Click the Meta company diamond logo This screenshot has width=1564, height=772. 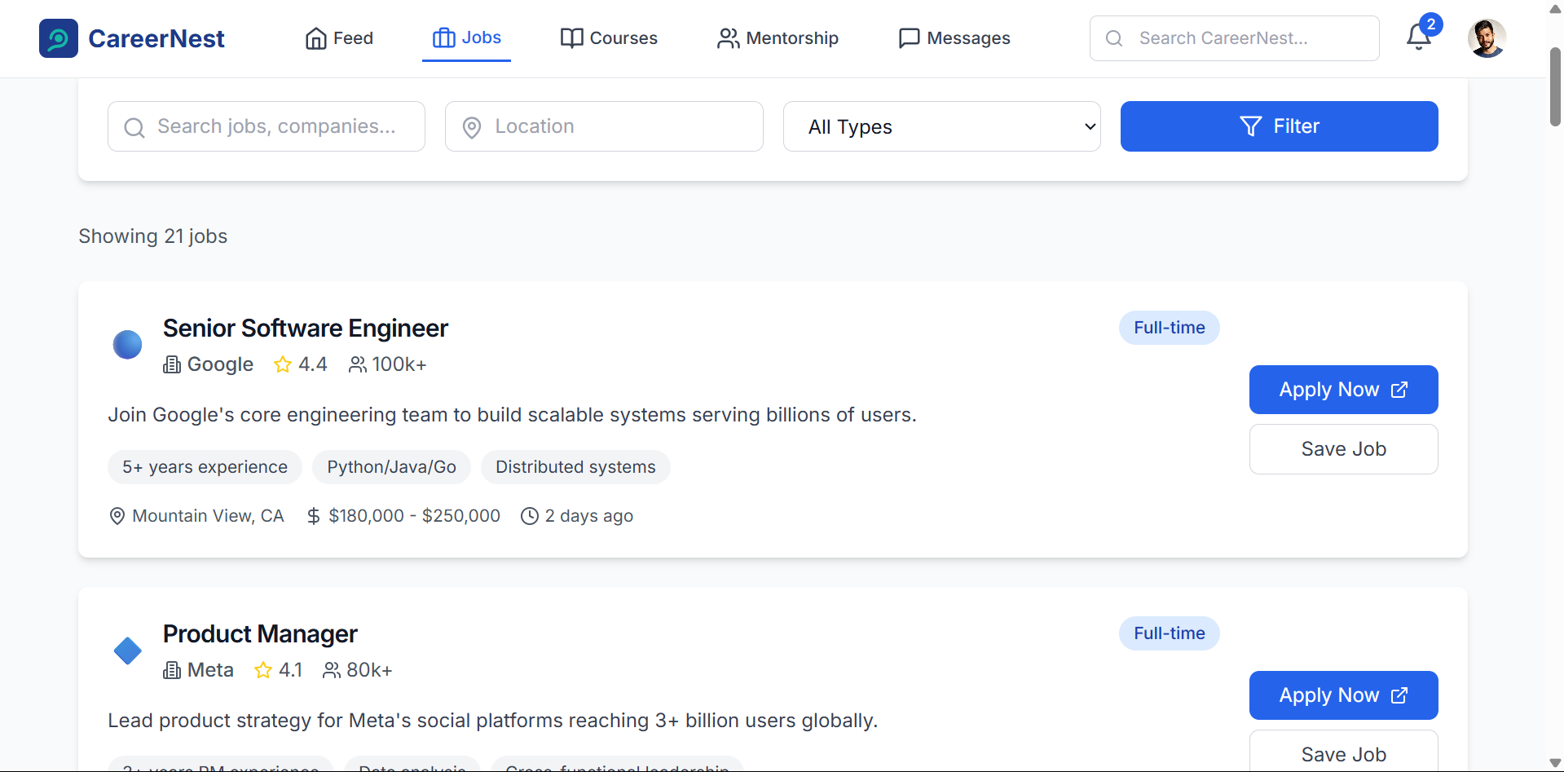coord(127,651)
